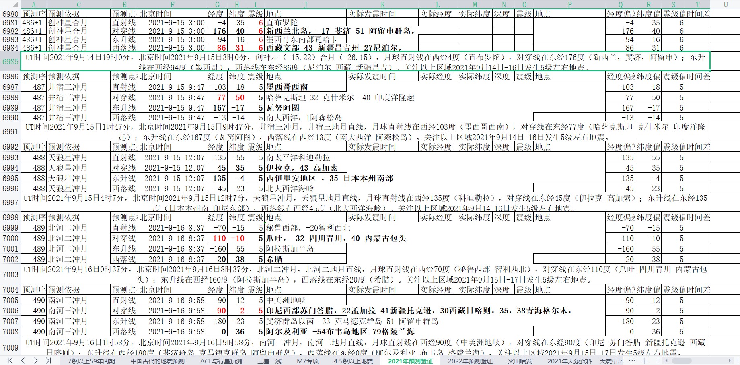The image size is (740, 365).
Task: Click the select-all corner of the grid
Action: 10,4
